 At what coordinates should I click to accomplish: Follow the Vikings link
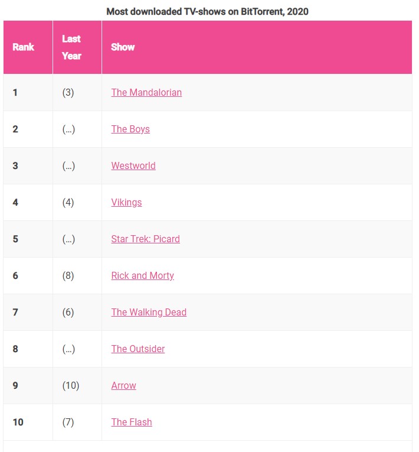(126, 202)
